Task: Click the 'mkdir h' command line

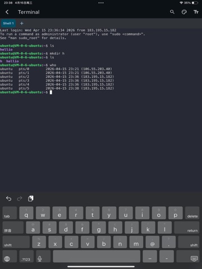Action: tap(32, 53)
